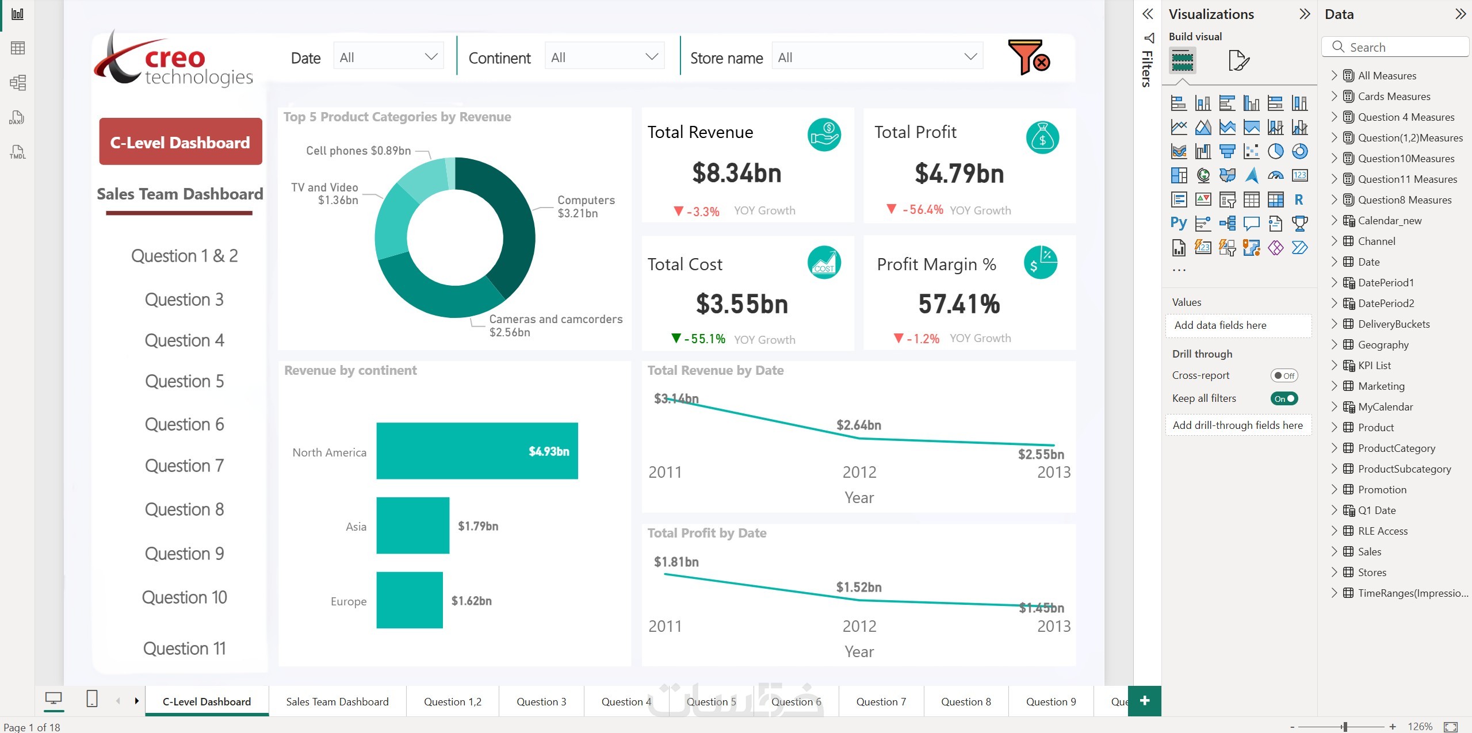Viewport: 1472px width, 733px height.
Task: Click the Question 10 navigation link
Action: click(184, 597)
